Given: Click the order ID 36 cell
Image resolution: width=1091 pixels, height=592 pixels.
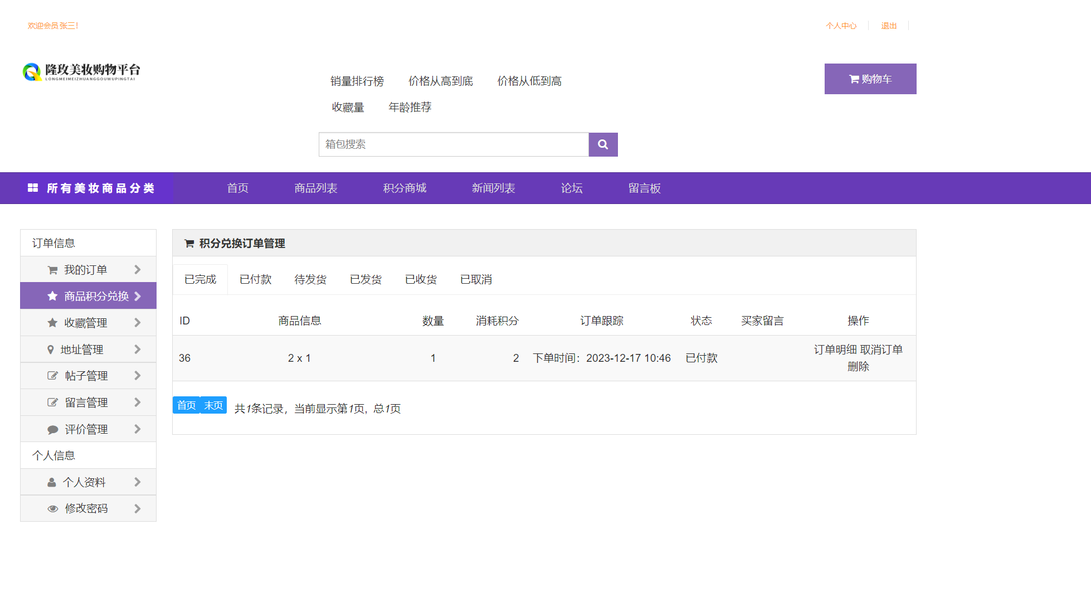Looking at the screenshot, I should pos(184,358).
